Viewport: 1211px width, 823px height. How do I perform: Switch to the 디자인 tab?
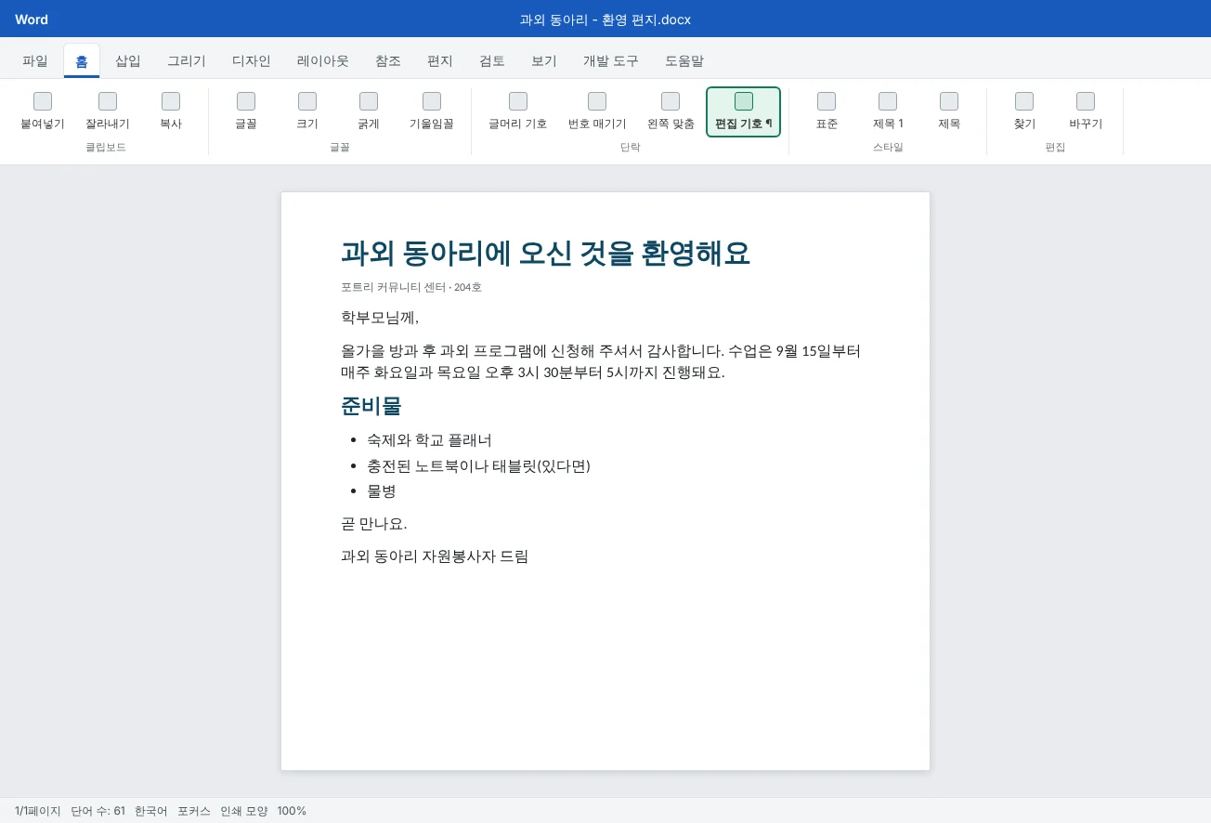tap(252, 60)
